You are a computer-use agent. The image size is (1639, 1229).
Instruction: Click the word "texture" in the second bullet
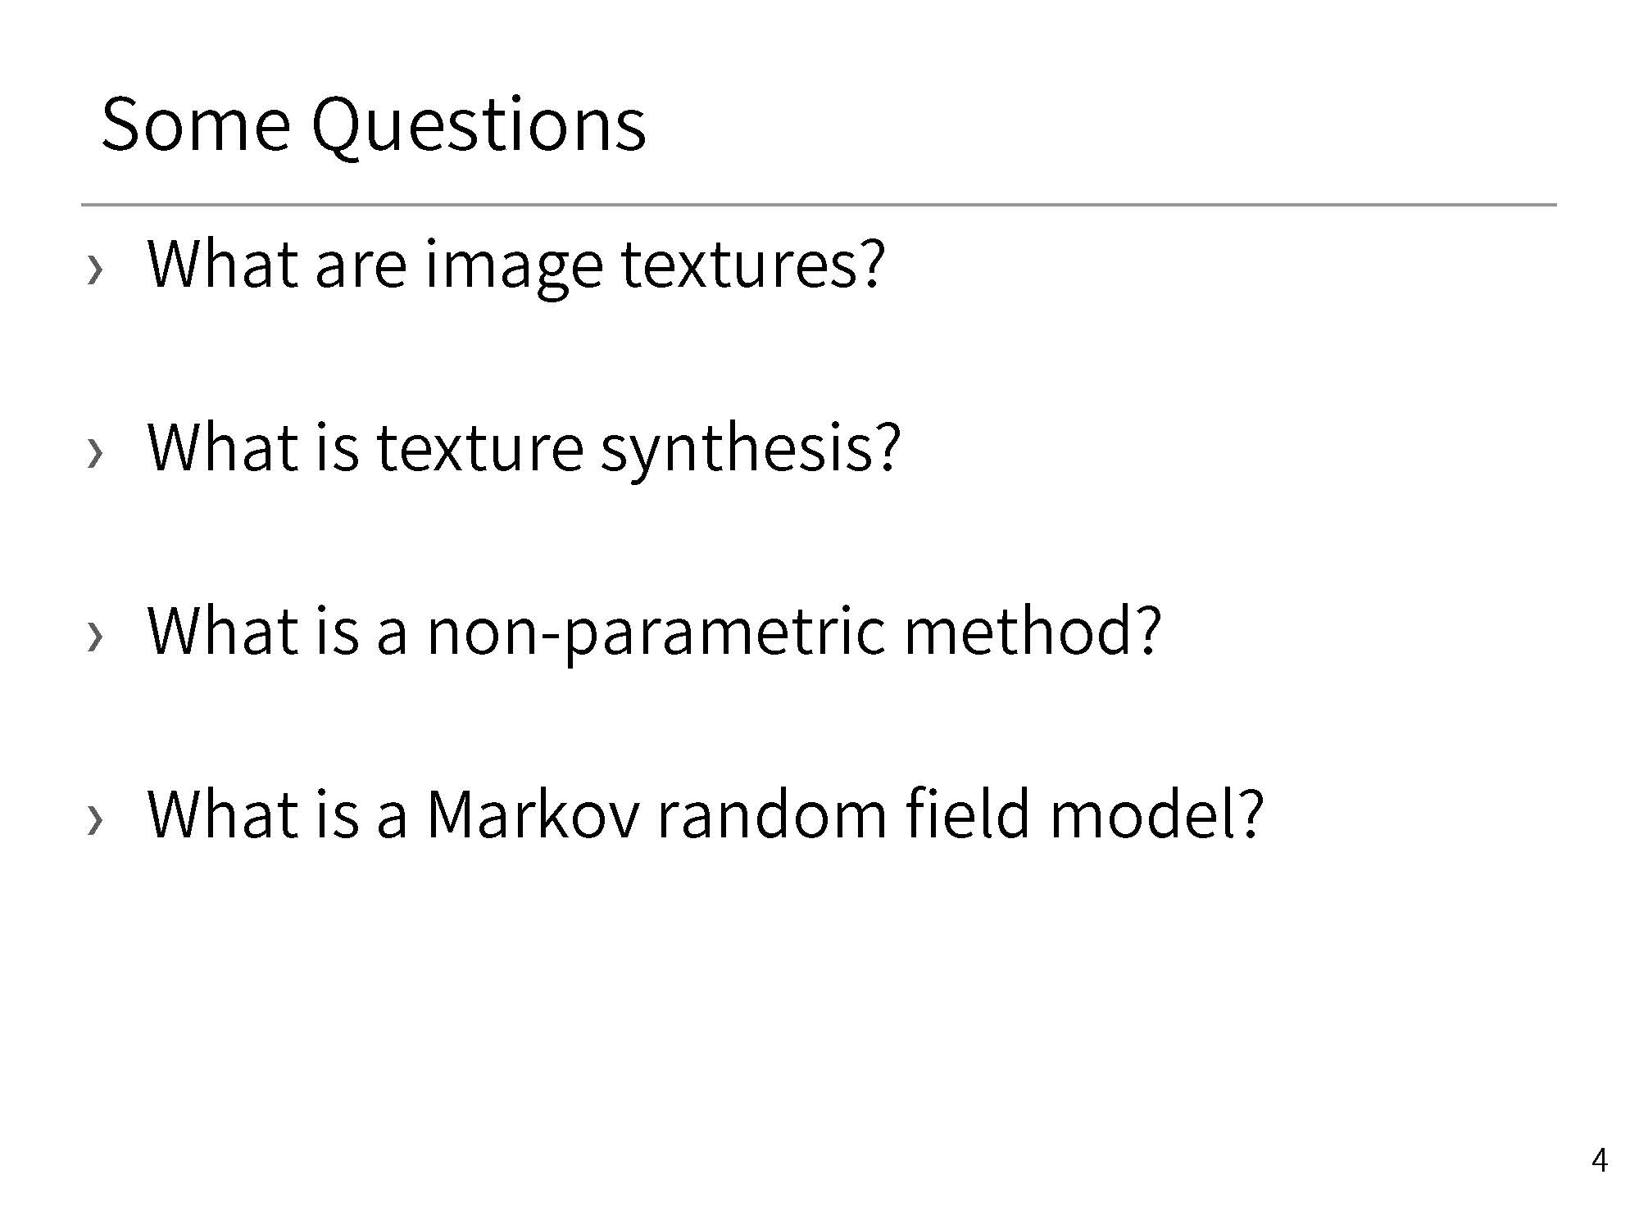[479, 449]
